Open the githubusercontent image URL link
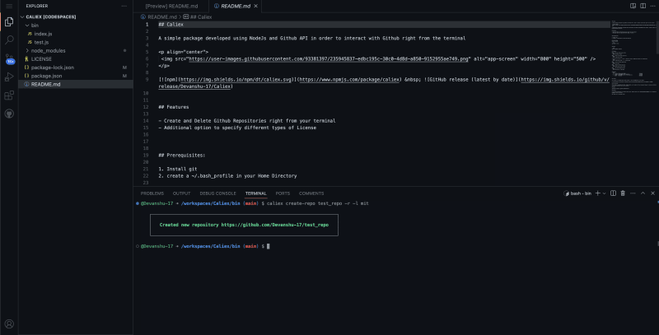The width and height of the screenshot is (659, 335). [x=328, y=58]
